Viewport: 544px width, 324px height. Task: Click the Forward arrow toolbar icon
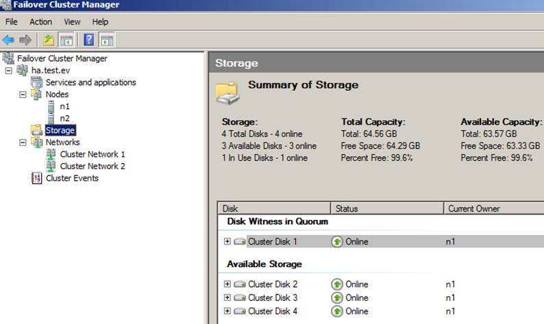point(25,40)
